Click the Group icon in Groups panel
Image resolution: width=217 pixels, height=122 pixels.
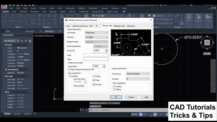pos(176,17)
